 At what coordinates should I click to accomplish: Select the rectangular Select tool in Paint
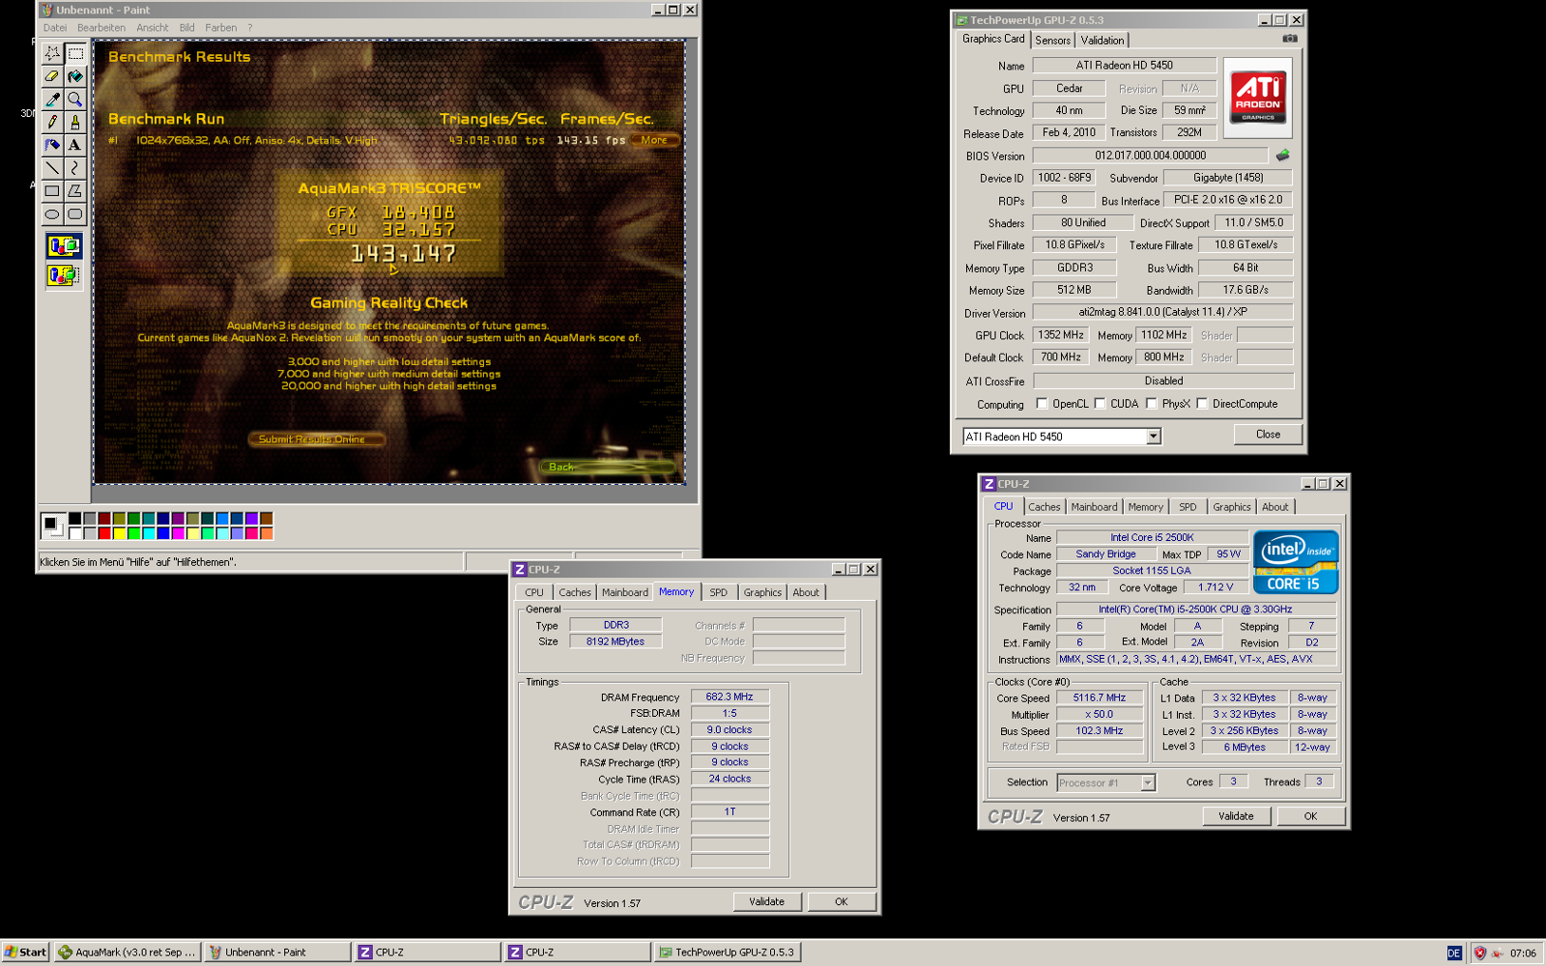[x=75, y=54]
